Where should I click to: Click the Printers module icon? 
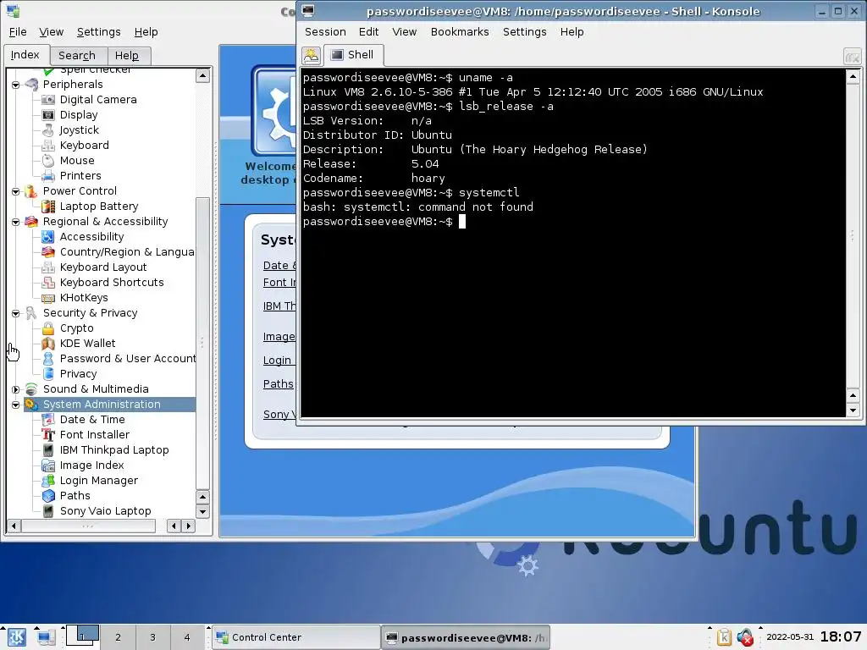point(48,176)
